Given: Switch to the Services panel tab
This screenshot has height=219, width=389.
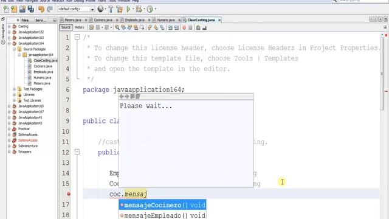Looking at the screenshot, I should click(x=41, y=20).
